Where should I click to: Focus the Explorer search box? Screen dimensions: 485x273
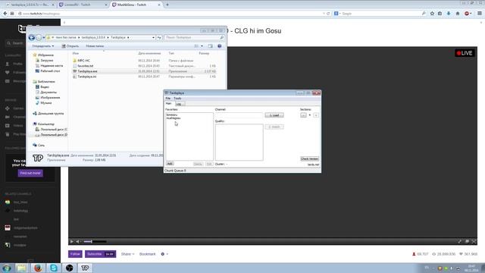[194, 37]
